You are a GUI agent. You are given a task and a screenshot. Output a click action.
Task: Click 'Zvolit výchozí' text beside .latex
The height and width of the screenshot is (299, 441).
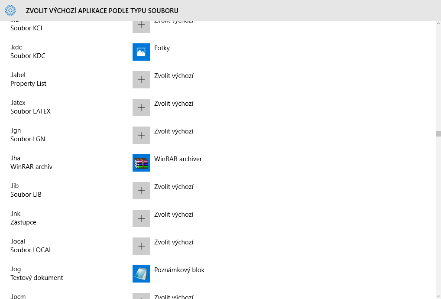(x=174, y=104)
